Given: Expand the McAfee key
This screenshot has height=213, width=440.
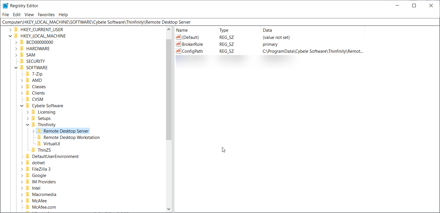Looking at the screenshot, I should point(22,201).
